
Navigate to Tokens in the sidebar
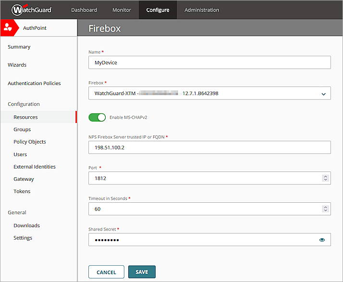pos(22,191)
